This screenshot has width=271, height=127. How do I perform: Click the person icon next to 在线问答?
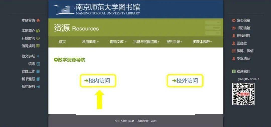click(234, 36)
